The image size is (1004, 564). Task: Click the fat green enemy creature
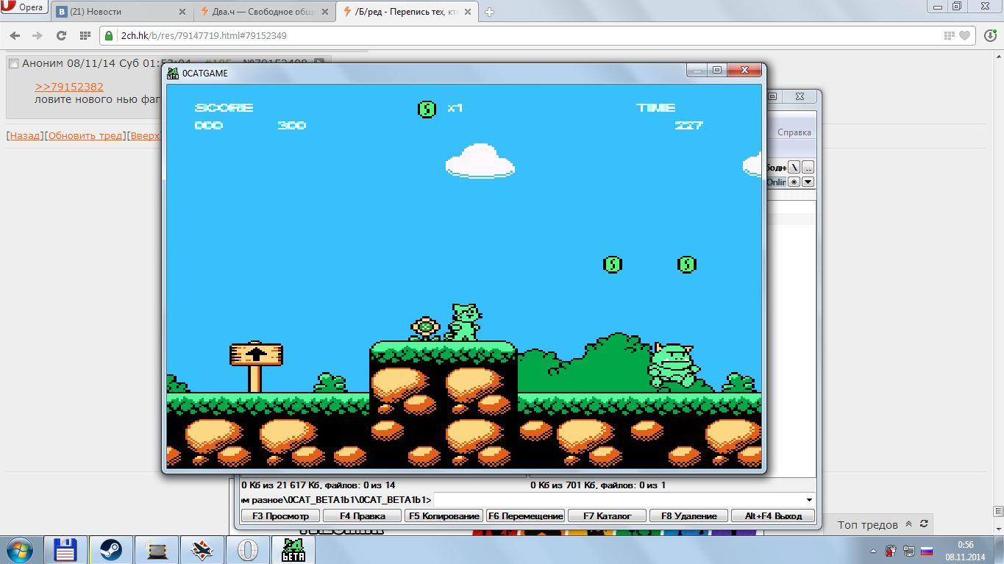[673, 365]
